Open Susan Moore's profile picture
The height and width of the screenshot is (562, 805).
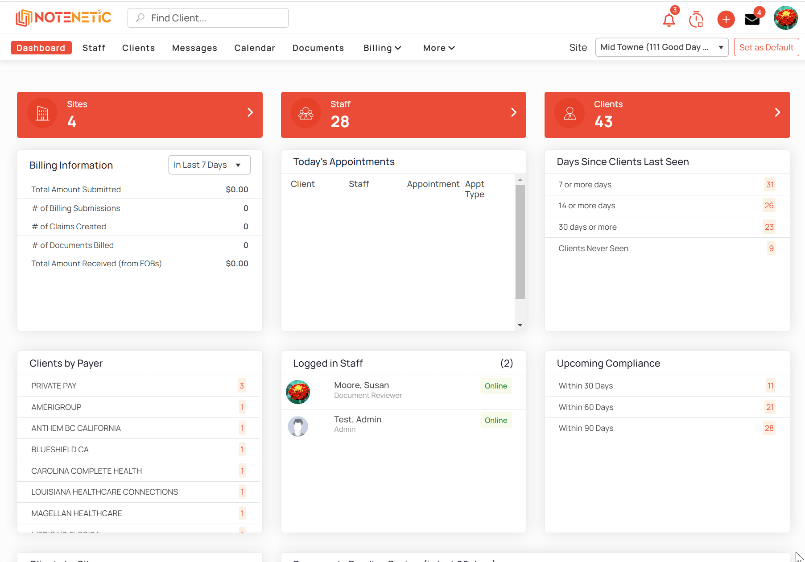[x=298, y=392]
